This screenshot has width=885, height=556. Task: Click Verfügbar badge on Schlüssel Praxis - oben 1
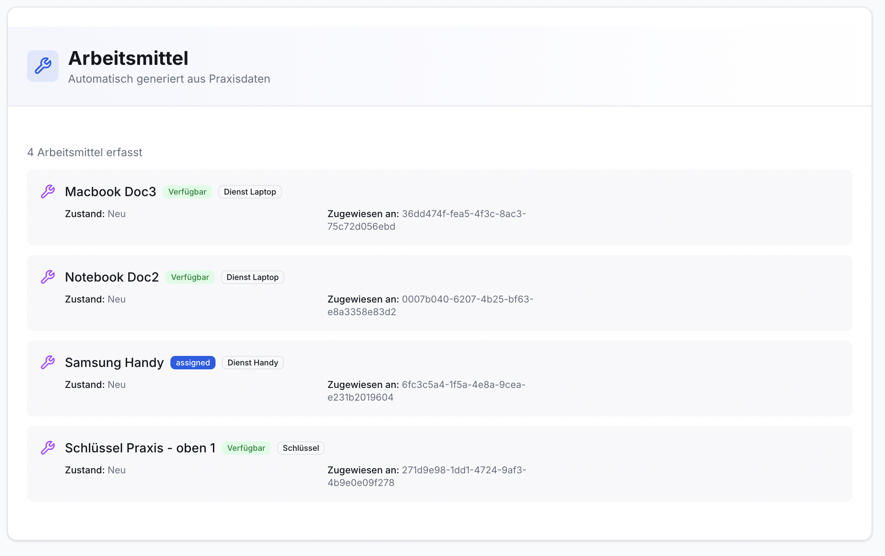(246, 448)
